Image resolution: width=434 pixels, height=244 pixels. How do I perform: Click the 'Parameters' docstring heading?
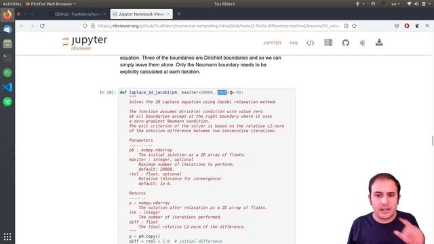tap(141, 140)
